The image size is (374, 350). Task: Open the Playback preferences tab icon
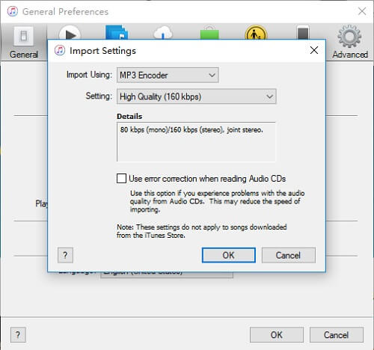coord(70,33)
